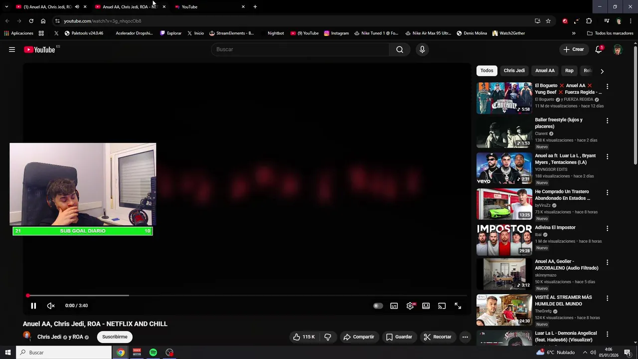Switch the player to theater mode

[x=426, y=306]
